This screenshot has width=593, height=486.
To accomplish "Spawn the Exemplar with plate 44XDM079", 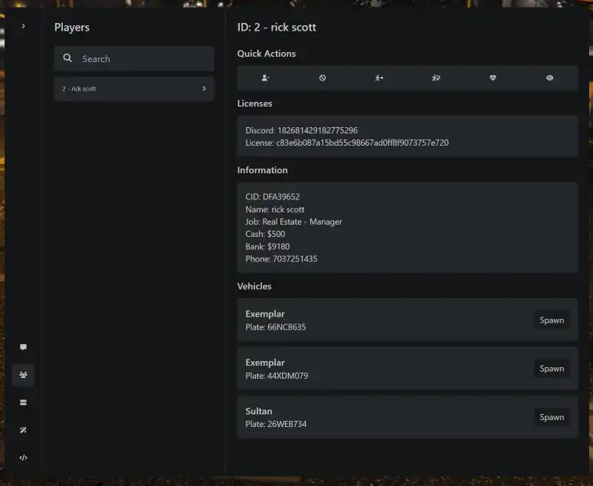I will click(552, 369).
